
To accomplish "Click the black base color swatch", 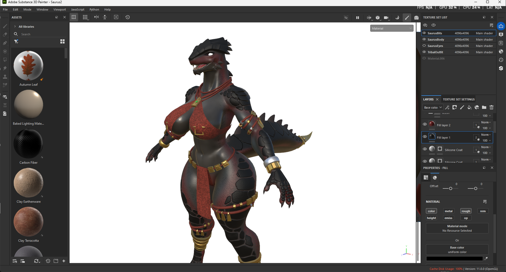I will click(454, 259).
